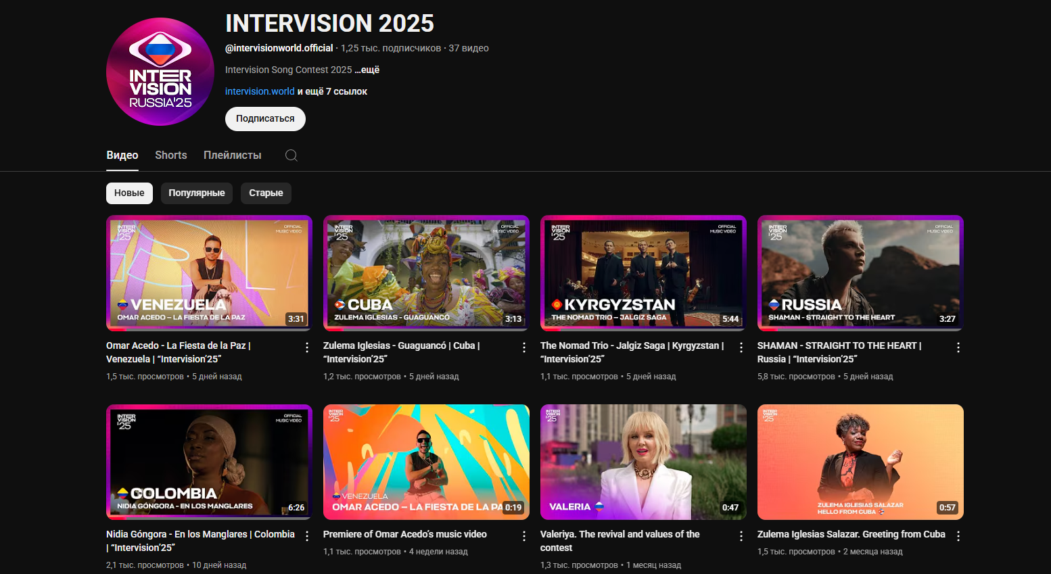Click the @intervisionworld.official handle
The height and width of the screenshot is (574, 1051).
pos(279,48)
